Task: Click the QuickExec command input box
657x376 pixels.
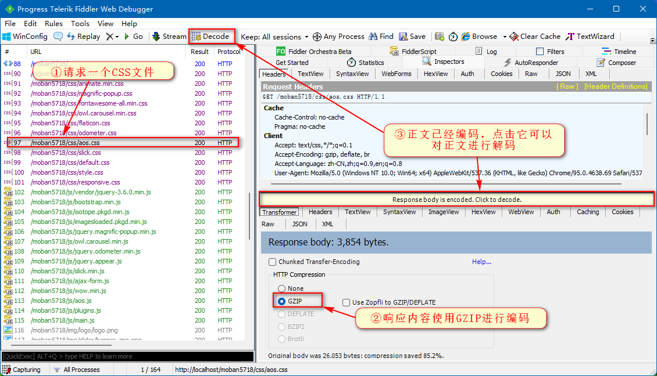Action: click(127, 356)
